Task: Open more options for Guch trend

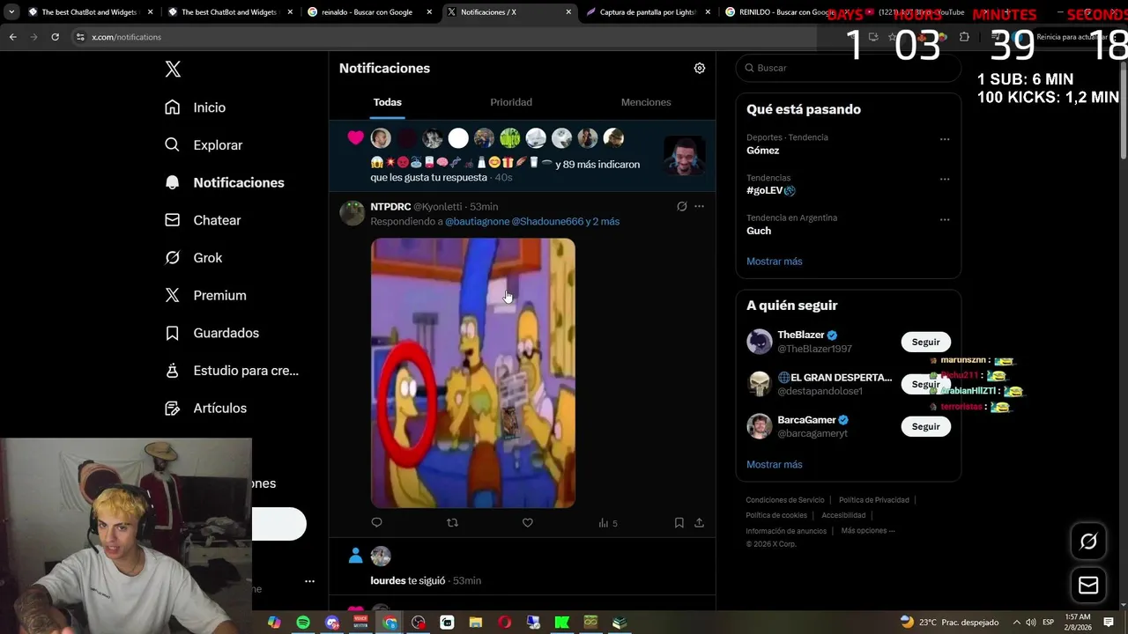Action: point(945,219)
